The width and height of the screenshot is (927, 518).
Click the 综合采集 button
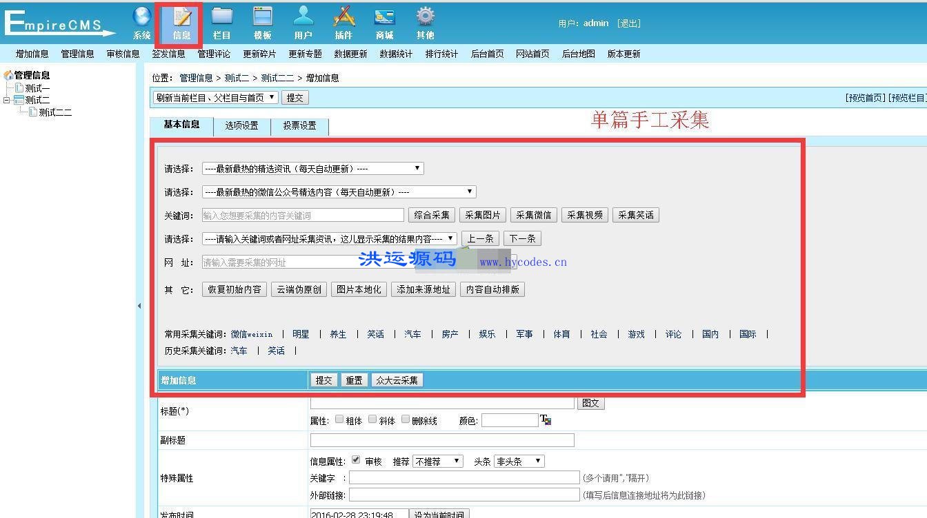coord(432,215)
